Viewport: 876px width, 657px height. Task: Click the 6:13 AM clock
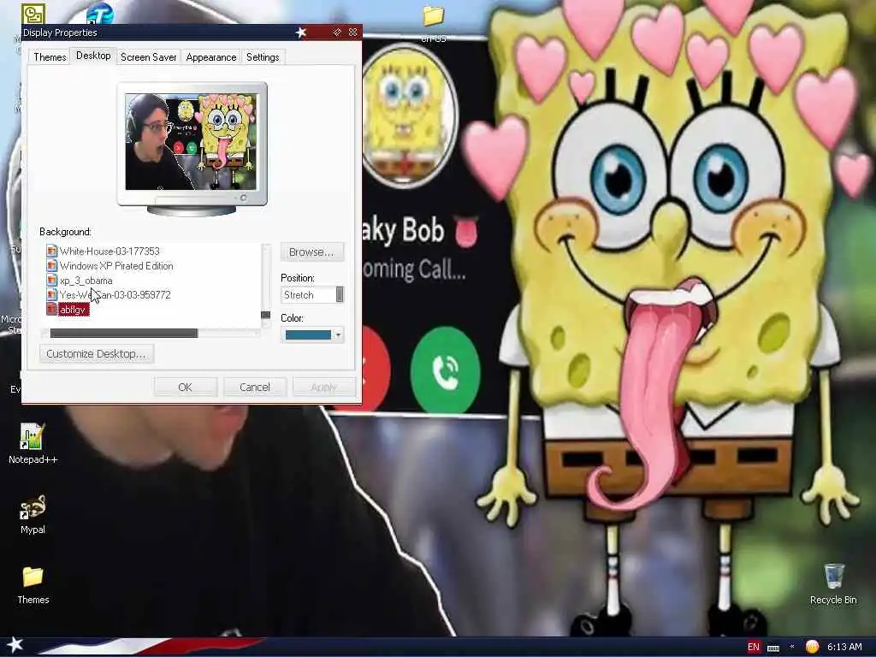pos(844,647)
